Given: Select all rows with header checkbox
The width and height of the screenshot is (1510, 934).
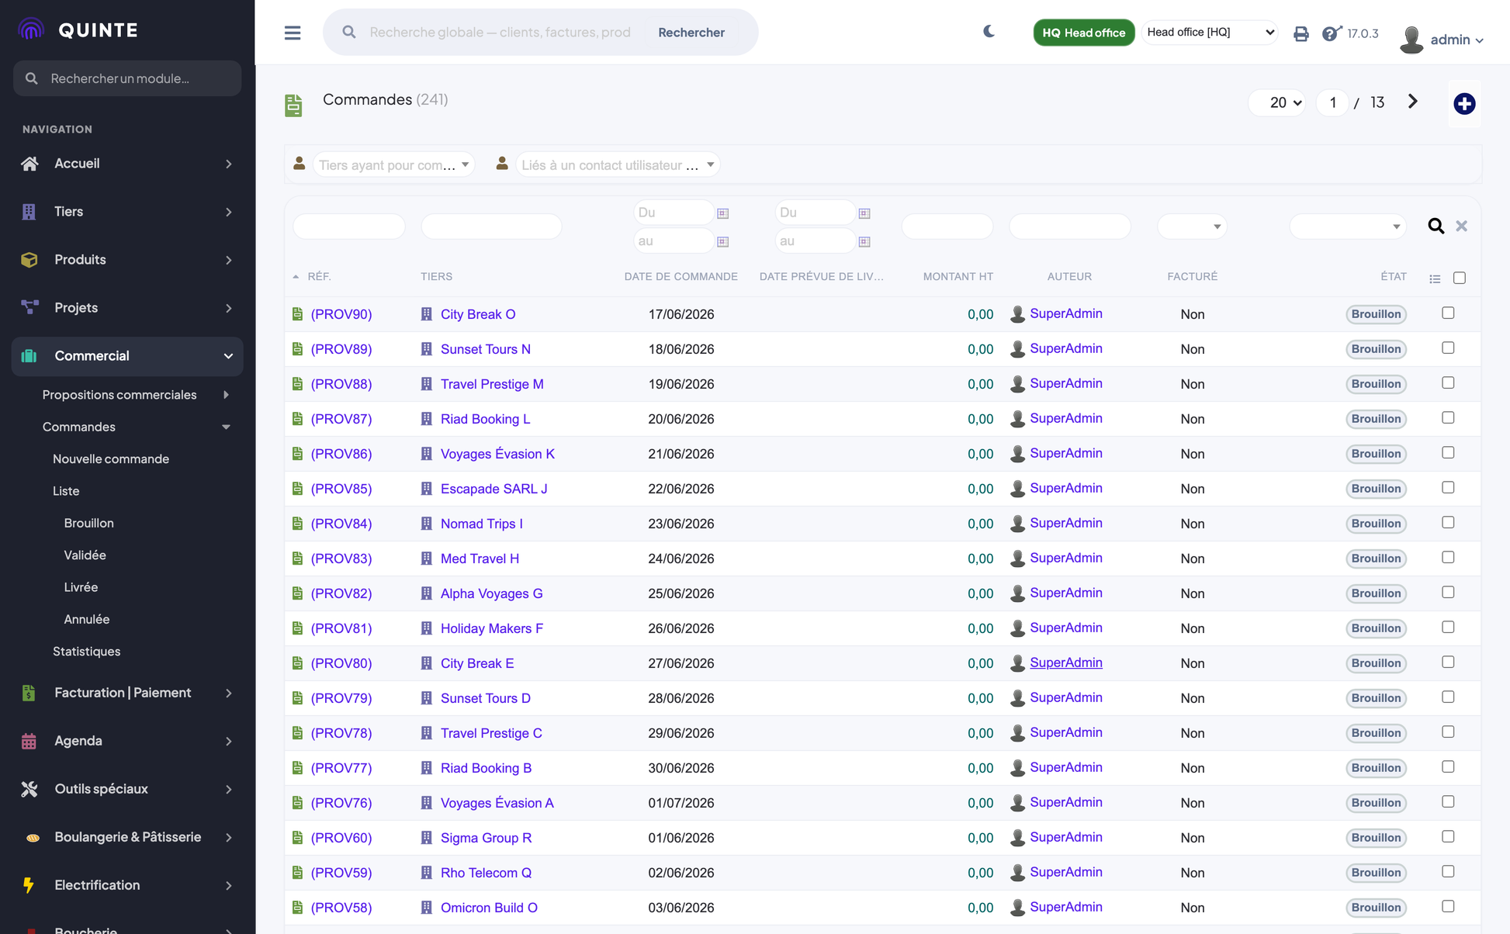Looking at the screenshot, I should click(x=1460, y=278).
